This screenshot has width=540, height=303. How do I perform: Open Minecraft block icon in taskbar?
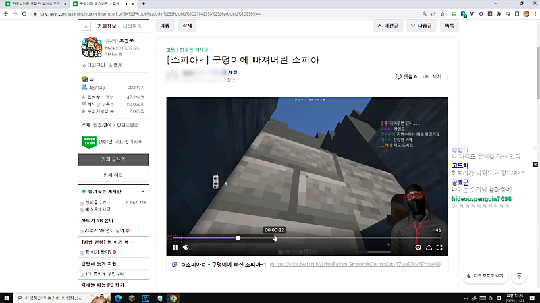(x=132, y=298)
